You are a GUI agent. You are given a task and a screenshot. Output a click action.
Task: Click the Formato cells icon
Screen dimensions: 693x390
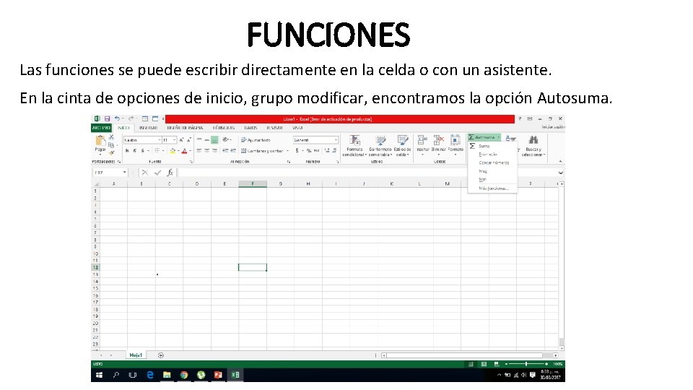[456, 141]
